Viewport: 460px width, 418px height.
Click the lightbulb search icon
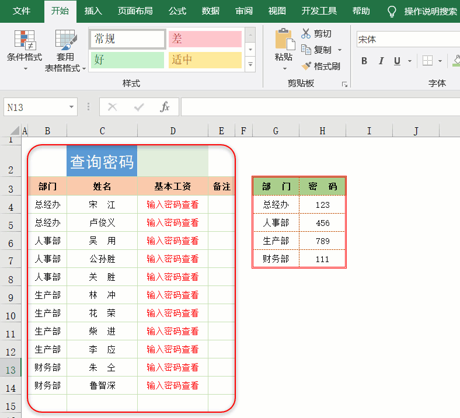(392, 12)
